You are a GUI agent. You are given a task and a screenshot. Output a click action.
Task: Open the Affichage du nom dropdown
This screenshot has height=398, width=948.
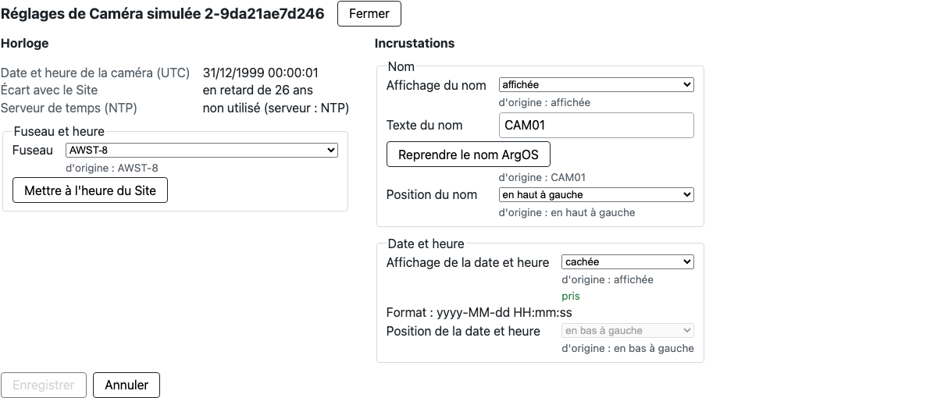[x=597, y=85]
